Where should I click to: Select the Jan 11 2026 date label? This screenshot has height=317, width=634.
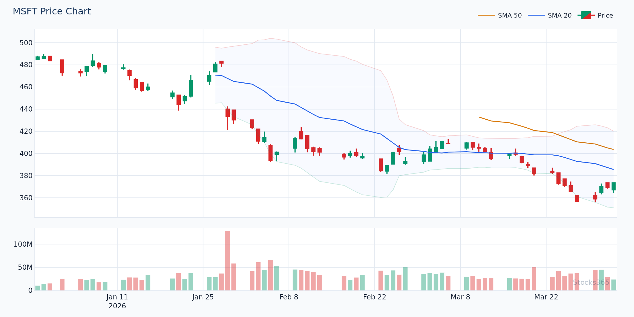click(117, 301)
